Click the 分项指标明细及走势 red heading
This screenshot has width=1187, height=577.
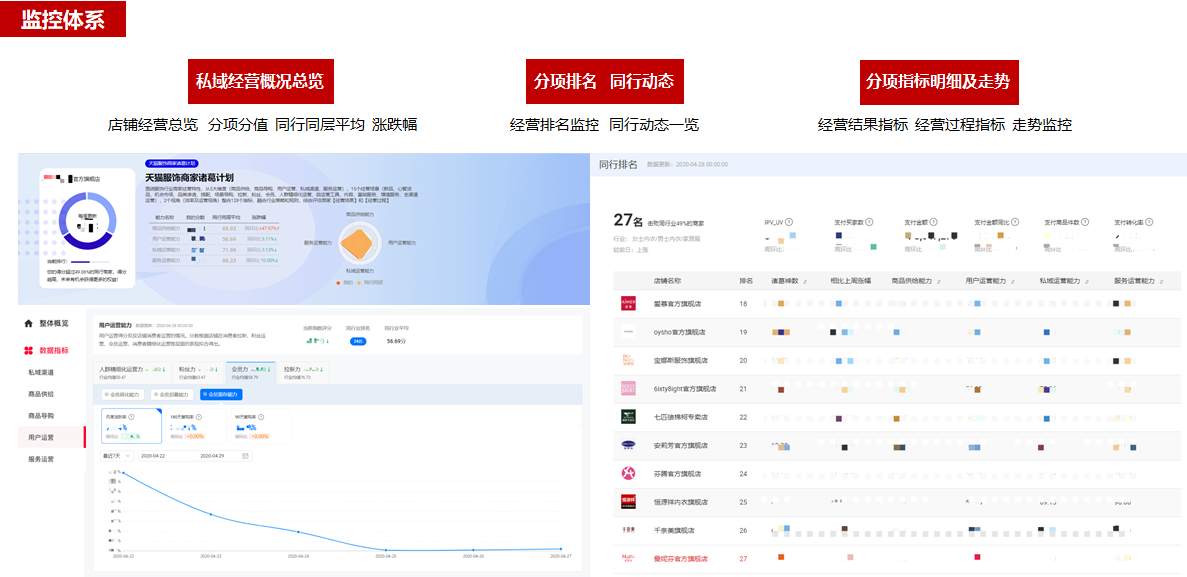pyautogui.click(x=938, y=82)
